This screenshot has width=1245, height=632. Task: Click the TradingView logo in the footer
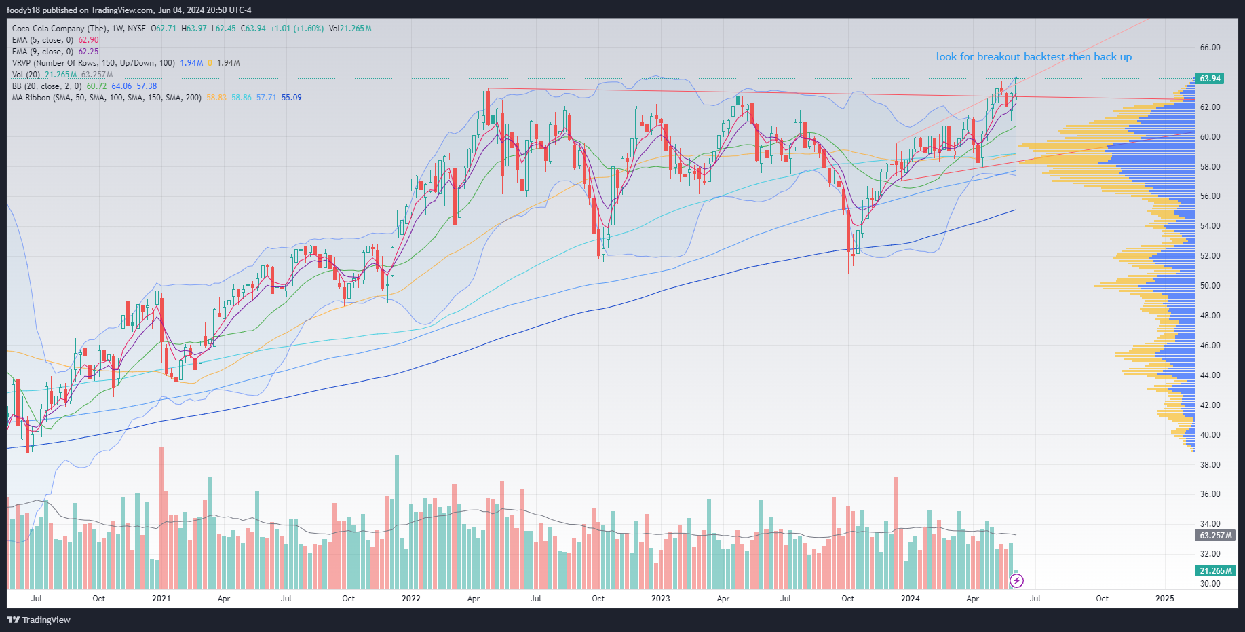tap(39, 620)
